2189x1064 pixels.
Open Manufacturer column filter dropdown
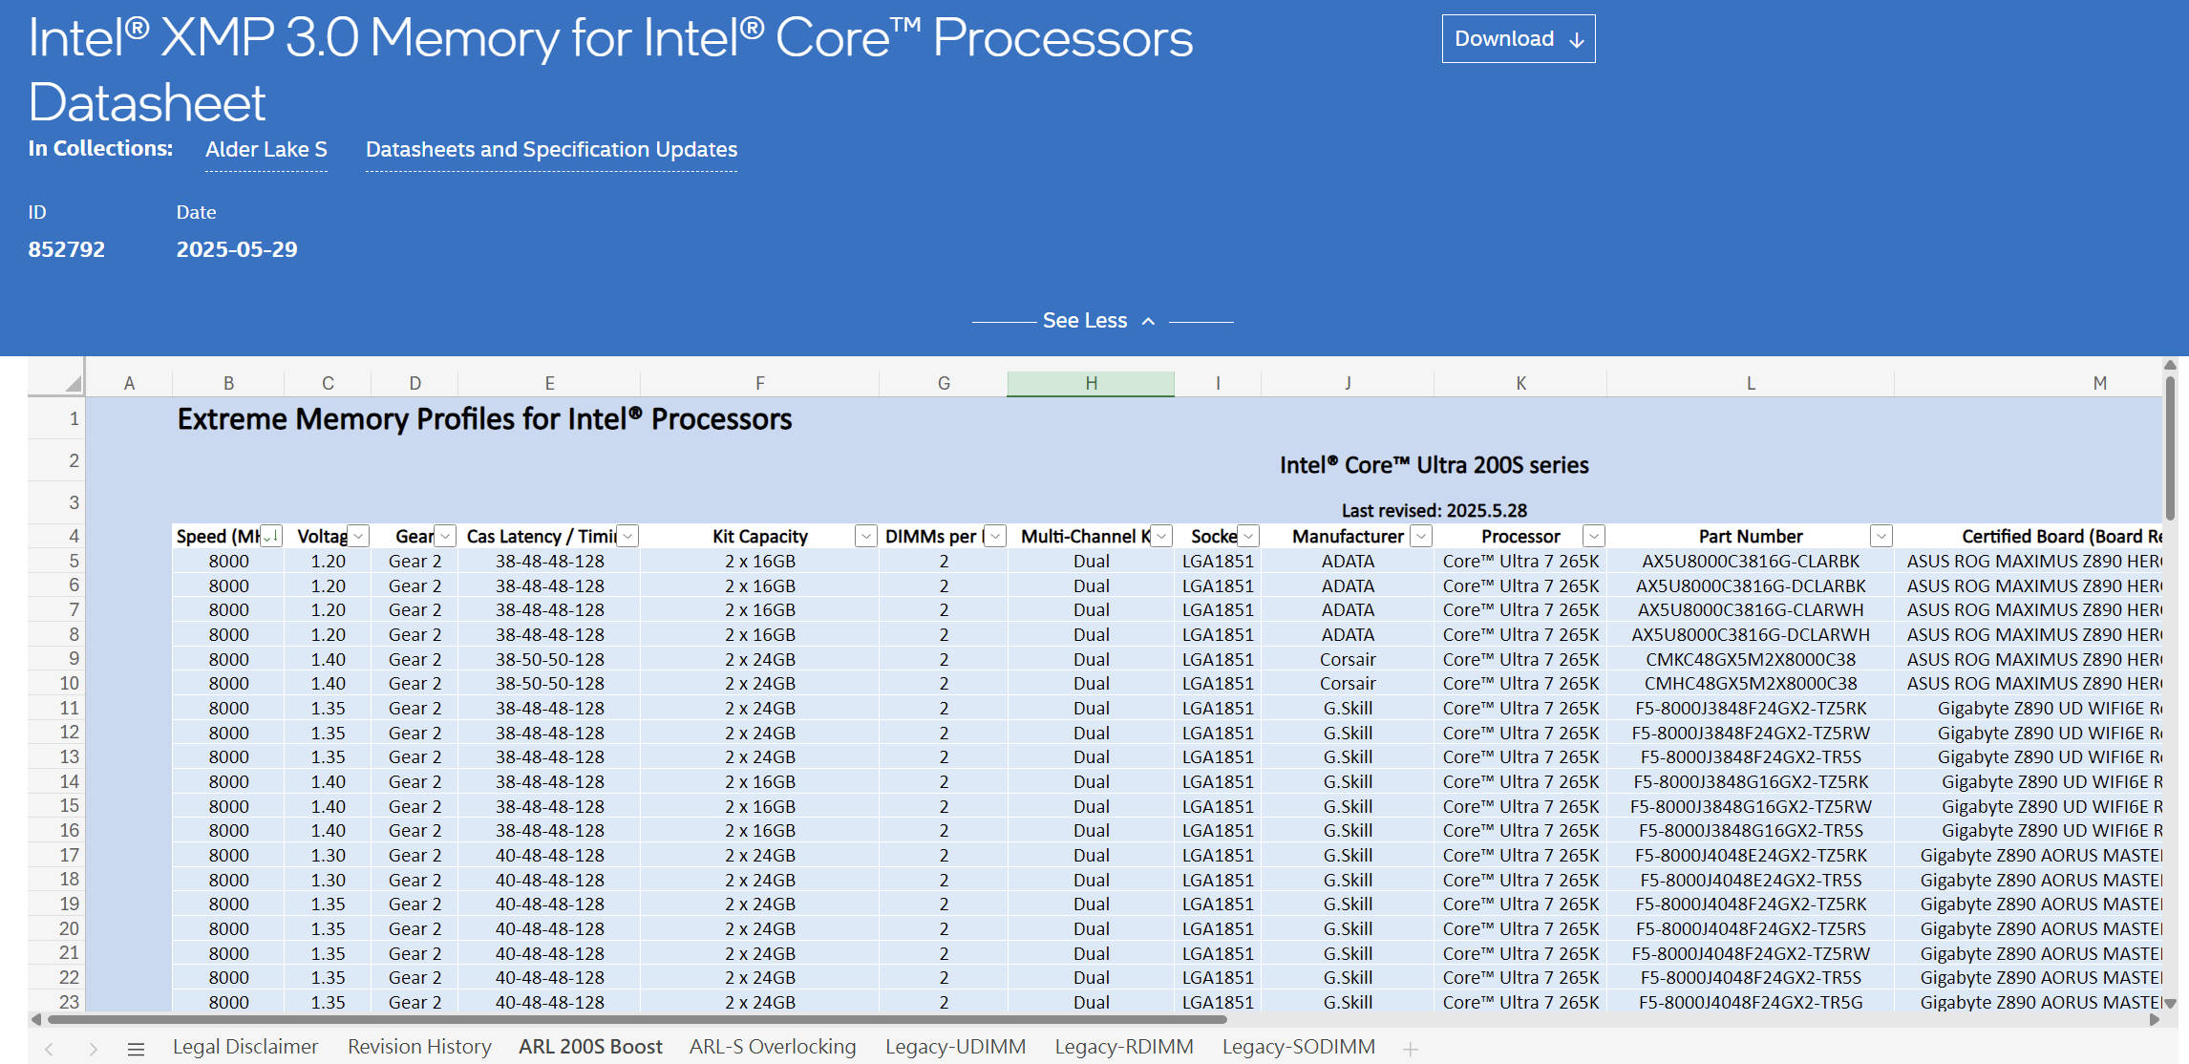pyautogui.click(x=1421, y=536)
